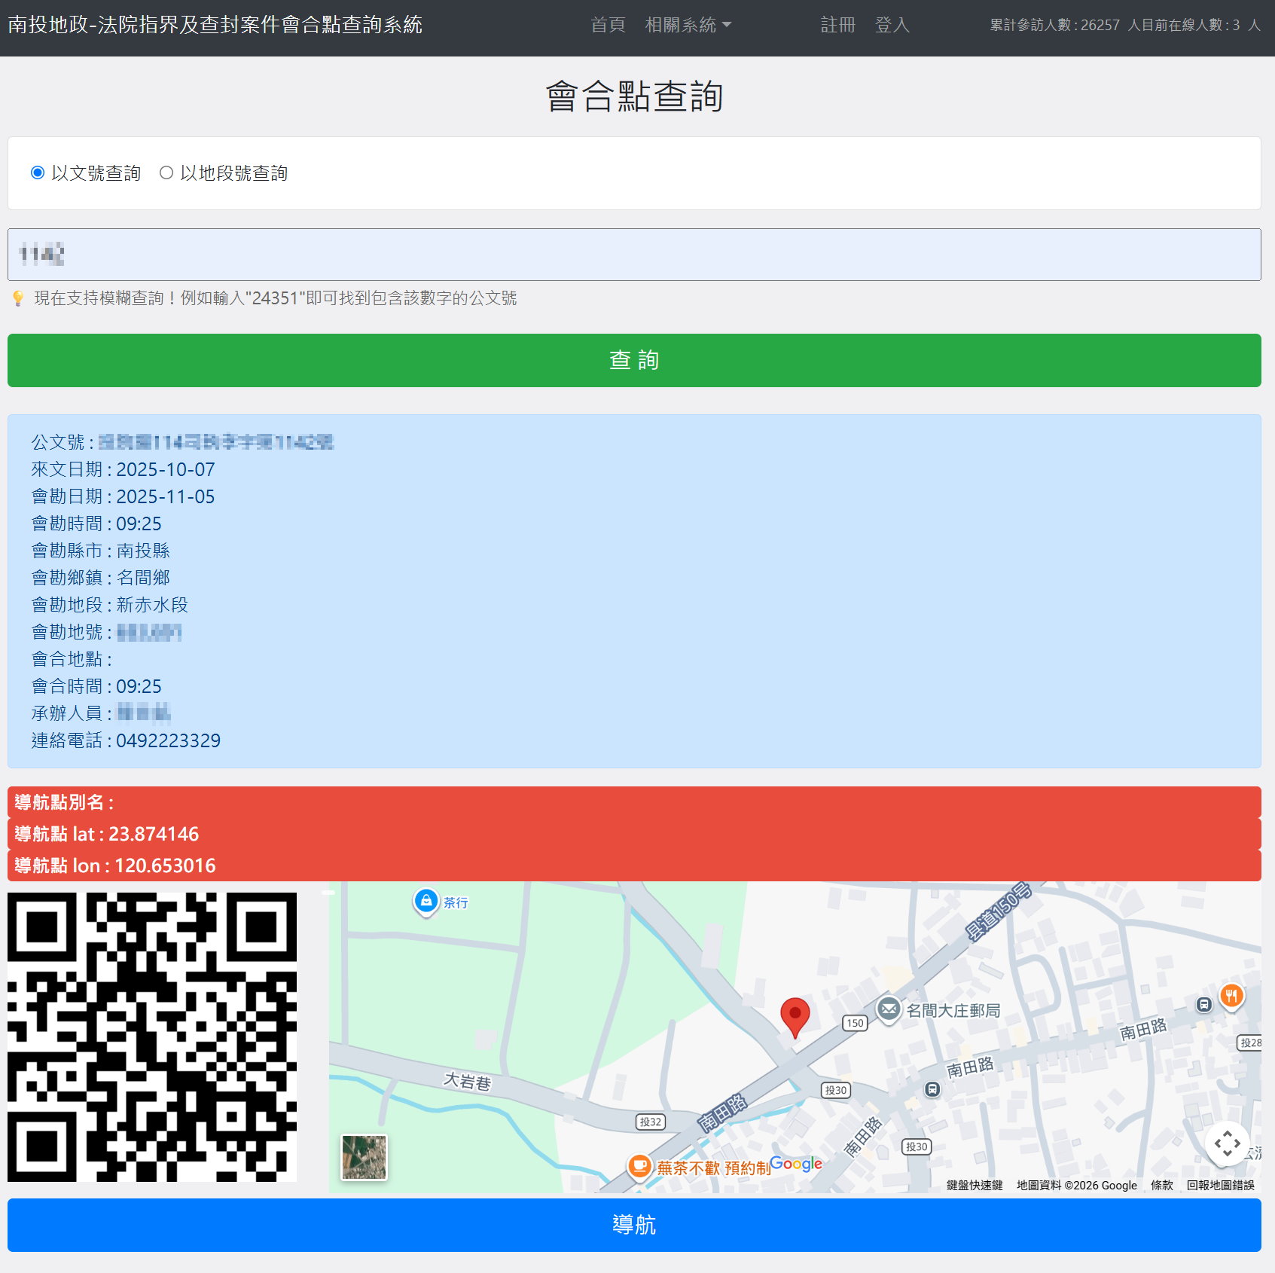Screen dimensions: 1275x1273
Task: Open the 相關系統 dropdown menu
Action: point(688,25)
